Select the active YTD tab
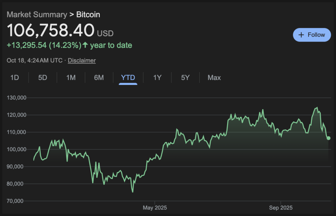The width and height of the screenshot is (336, 216). (128, 78)
